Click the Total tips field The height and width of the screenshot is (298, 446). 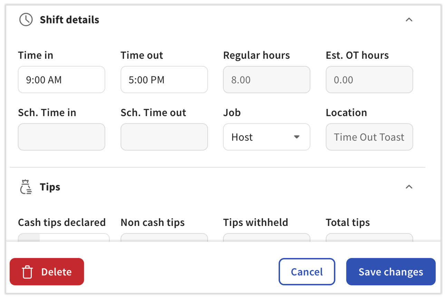click(369, 239)
